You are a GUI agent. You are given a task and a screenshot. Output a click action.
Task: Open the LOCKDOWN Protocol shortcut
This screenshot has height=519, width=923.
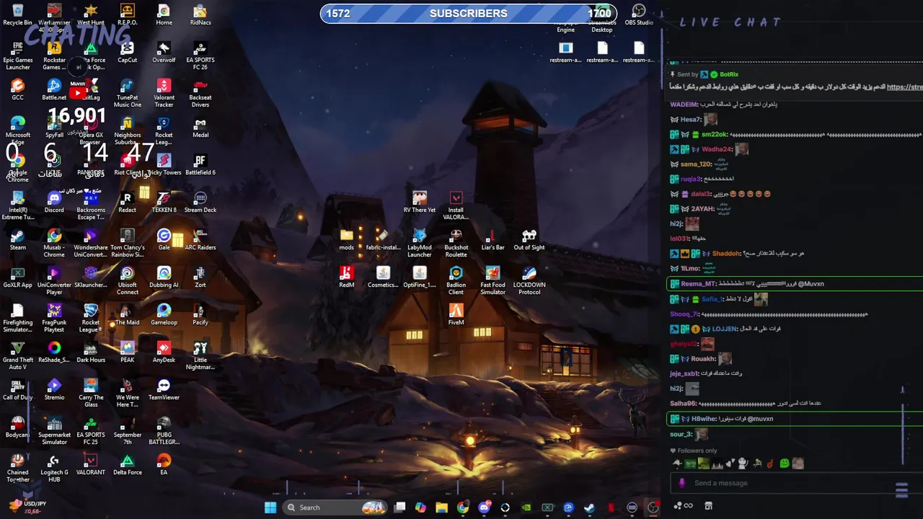tap(529, 280)
